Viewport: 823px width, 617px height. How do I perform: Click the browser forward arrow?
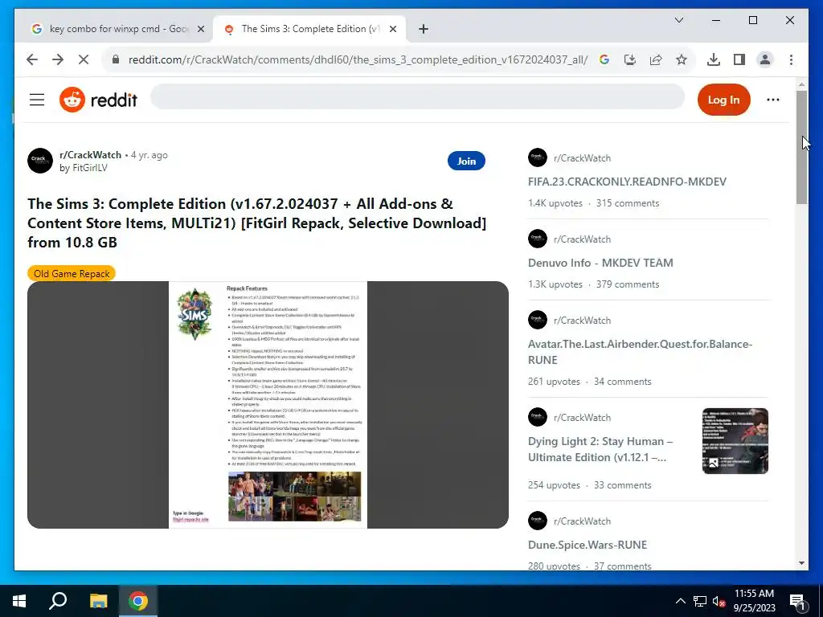(58, 59)
